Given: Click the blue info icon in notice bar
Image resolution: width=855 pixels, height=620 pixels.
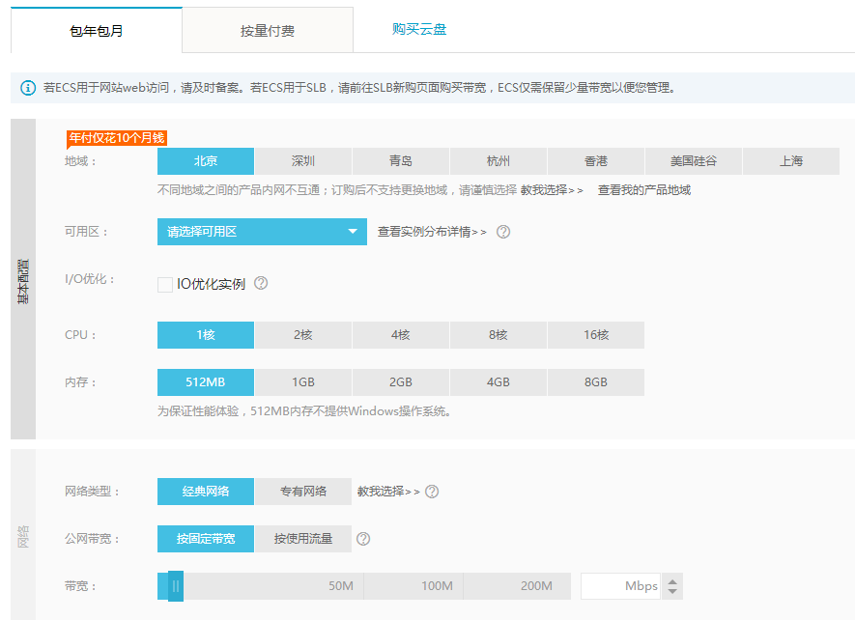Looking at the screenshot, I should pos(28,88).
